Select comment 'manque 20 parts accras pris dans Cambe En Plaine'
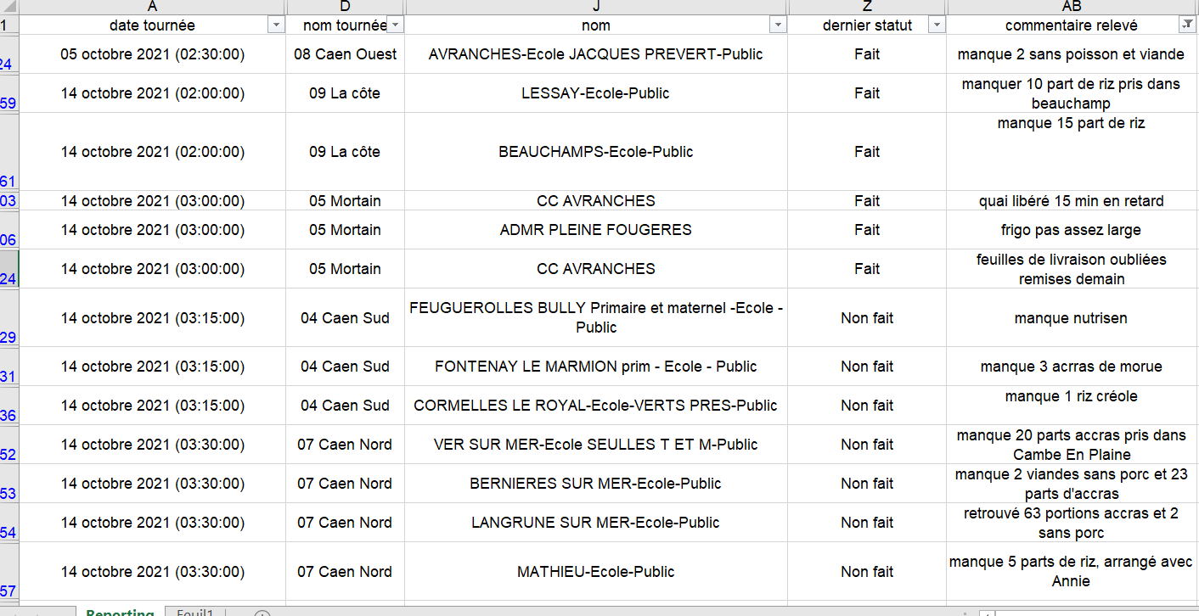Image resolution: width=1199 pixels, height=616 pixels. pos(1072,445)
